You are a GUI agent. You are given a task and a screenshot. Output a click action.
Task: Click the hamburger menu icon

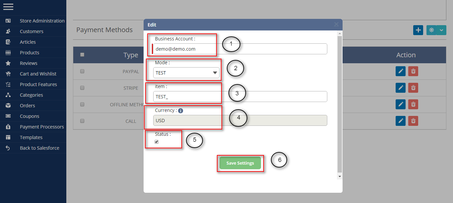pos(8,7)
